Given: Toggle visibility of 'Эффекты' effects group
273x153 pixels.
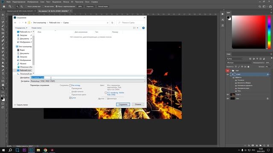Looking at the screenshot, I should [x=233, y=77].
